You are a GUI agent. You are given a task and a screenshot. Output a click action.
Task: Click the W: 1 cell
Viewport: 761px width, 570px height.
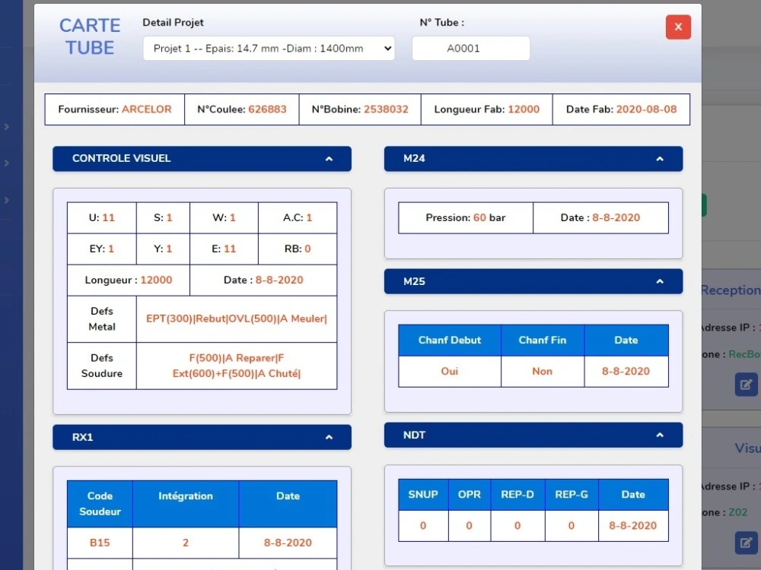[224, 217]
